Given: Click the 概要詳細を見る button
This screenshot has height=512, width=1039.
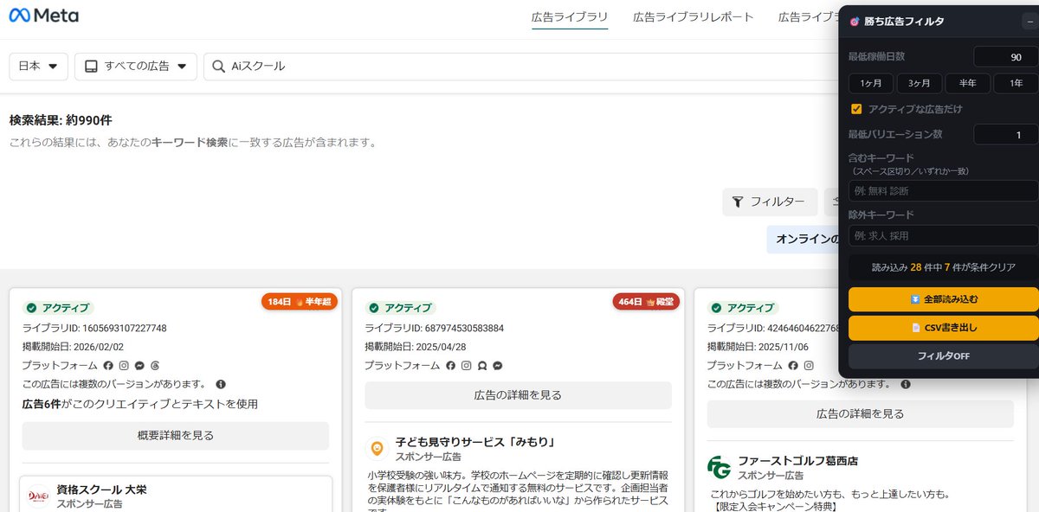Looking at the screenshot, I should click(176, 436).
